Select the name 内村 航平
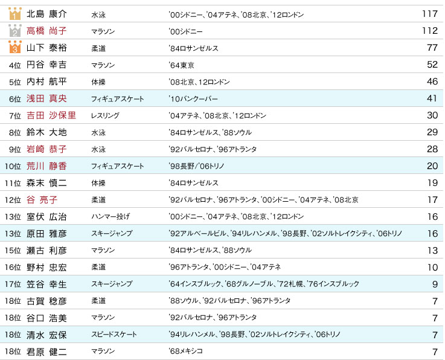This screenshot has width=445, height=360. [x=46, y=82]
